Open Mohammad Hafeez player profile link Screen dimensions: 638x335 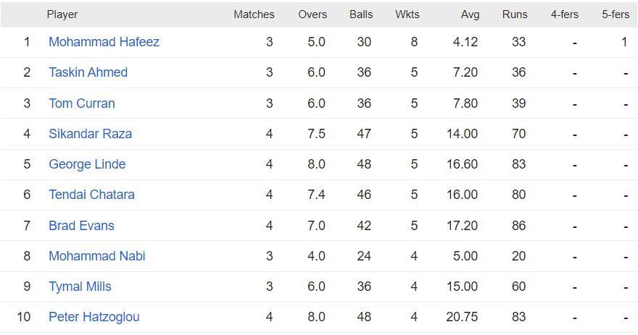pyautogui.click(x=104, y=42)
